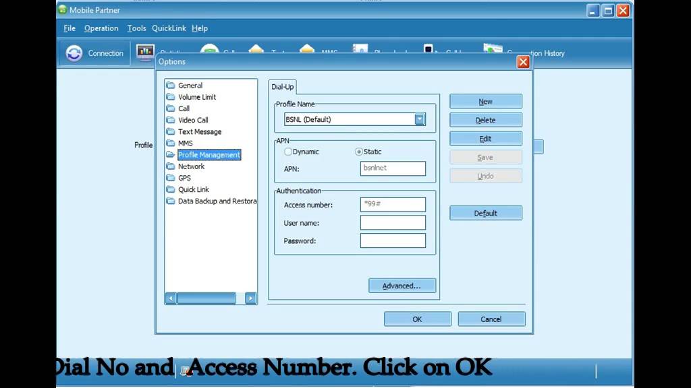The width and height of the screenshot is (691, 388).
Task: Select MMS in options tree
Action: tap(185, 143)
